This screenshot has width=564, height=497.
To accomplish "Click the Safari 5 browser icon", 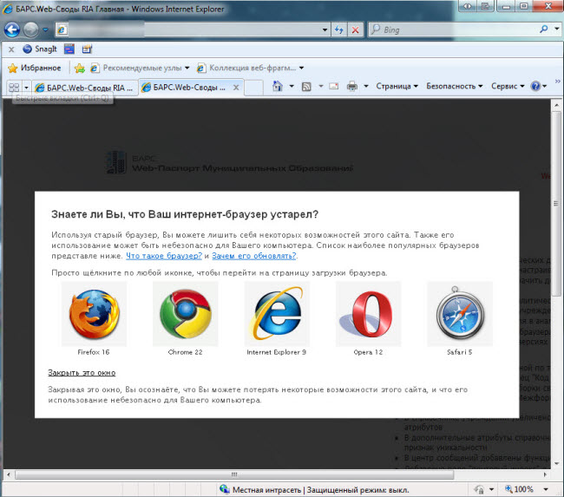I will [x=460, y=314].
